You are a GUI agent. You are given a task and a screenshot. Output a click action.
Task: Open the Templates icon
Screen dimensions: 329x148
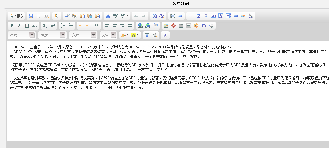57,16
